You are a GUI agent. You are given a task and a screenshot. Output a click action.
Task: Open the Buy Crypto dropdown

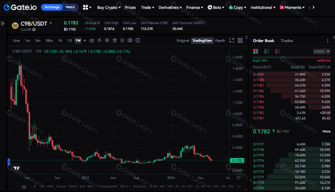coord(109,7)
